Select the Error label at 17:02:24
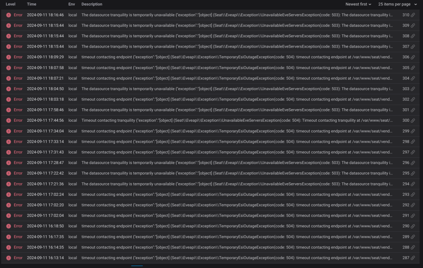This screenshot has width=423, height=268. (18, 194)
